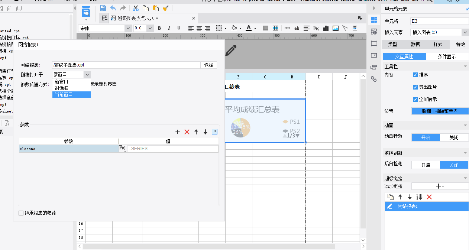This screenshot has width=469, height=250.
Task: Choose 对话框 from dropdown list
Action: 71,88
